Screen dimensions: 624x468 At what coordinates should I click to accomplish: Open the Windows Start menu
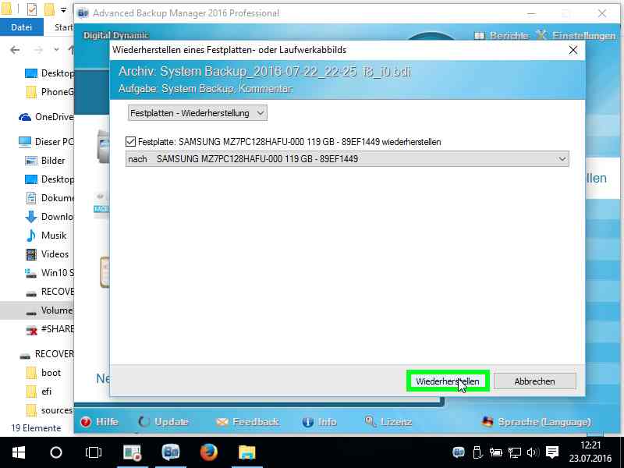pyautogui.click(x=19, y=452)
